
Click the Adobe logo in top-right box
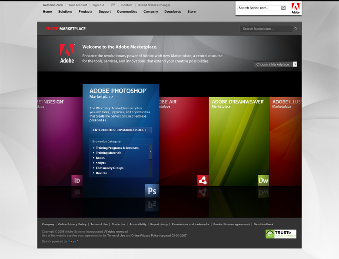tap(296, 8)
